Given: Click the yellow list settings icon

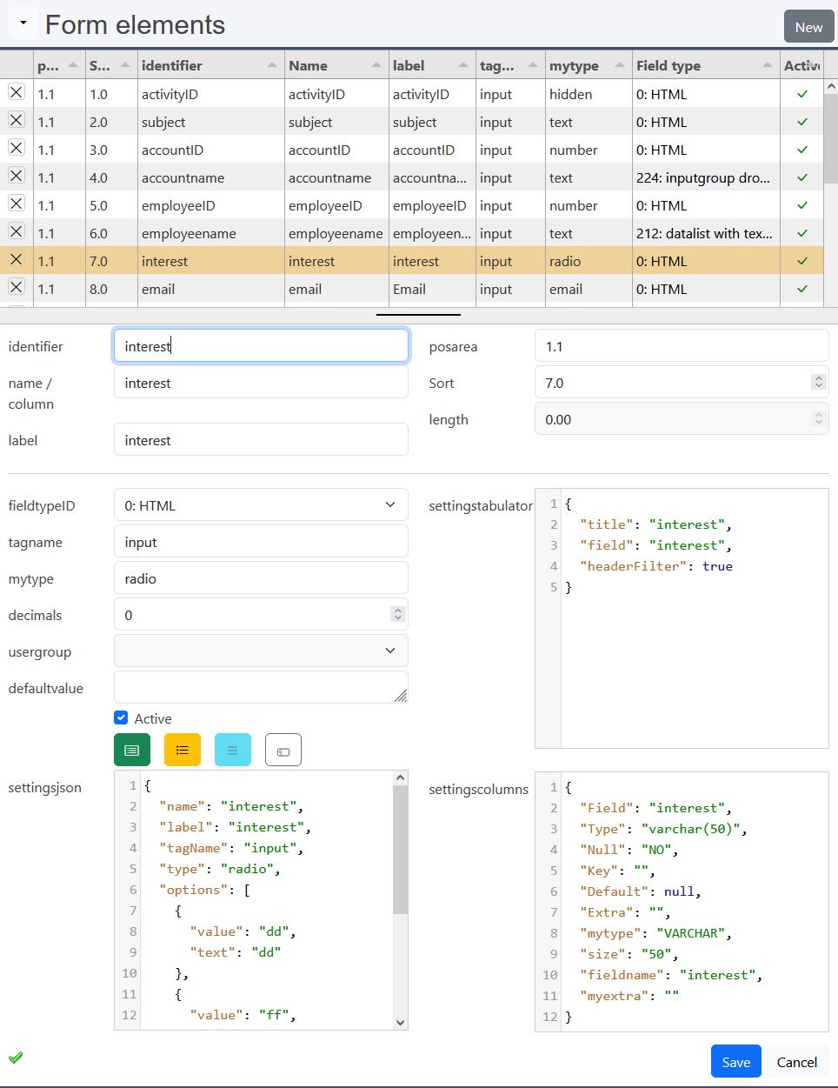Looking at the screenshot, I should (x=182, y=749).
